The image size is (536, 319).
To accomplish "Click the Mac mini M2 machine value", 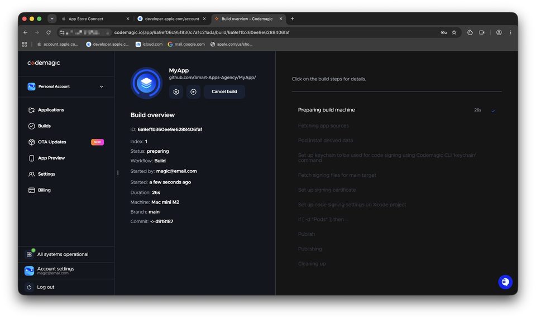I will point(165,202).
